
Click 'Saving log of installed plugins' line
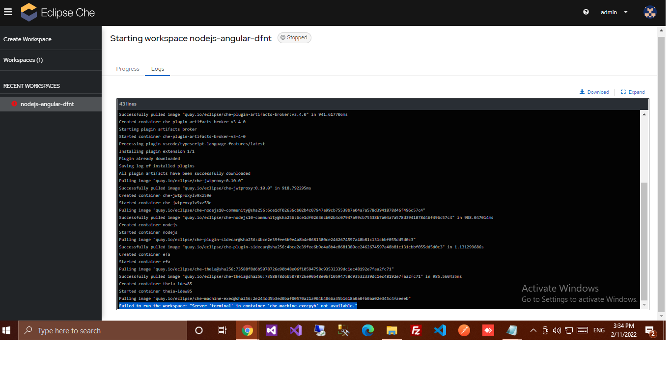[x=157, y=166]
